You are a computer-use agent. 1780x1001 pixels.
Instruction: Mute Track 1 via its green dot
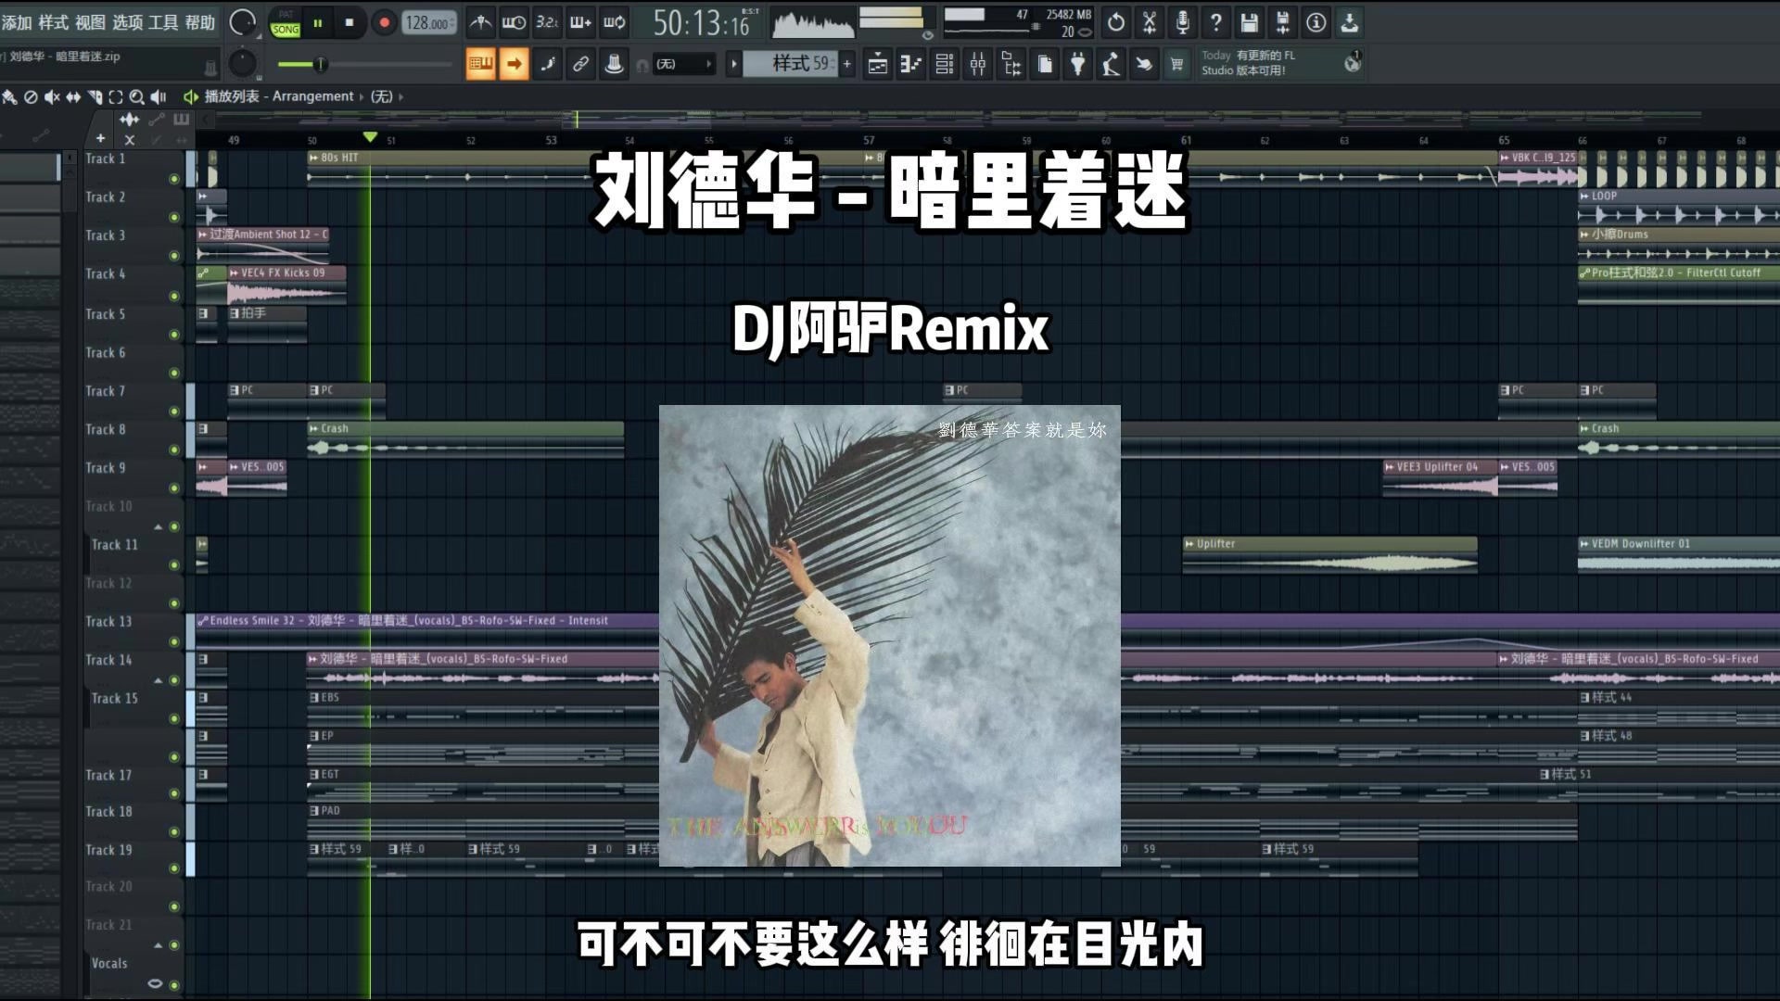174,179
